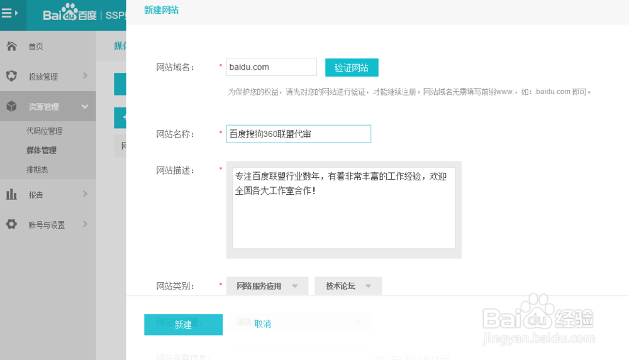Image resolution: width=629 pixels, height=360 pixels.
Task: Click the 投放管理 sidebar icon
Action: (x=11, y=76)
